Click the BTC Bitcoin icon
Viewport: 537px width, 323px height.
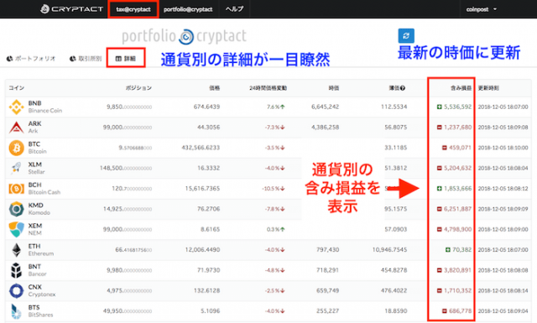pyautogui.click(x=16, y=148)
